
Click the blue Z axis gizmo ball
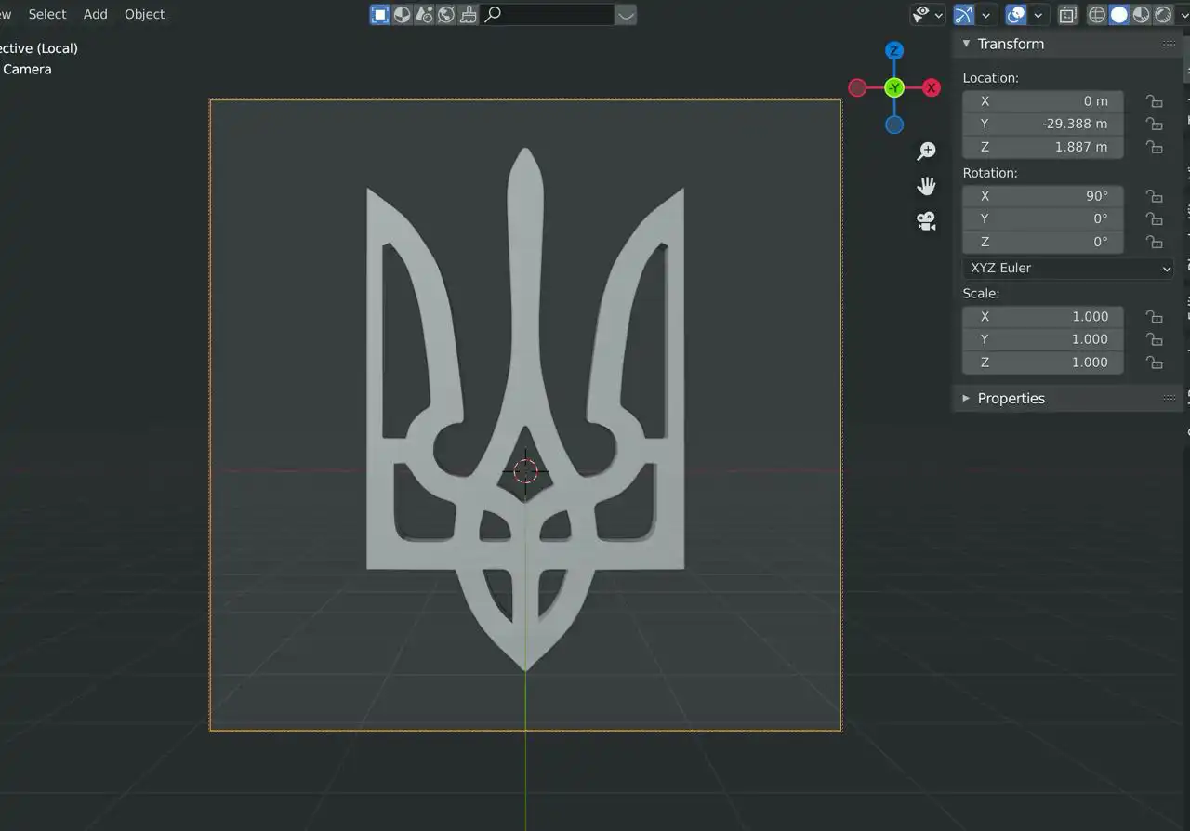pos(894,50)
